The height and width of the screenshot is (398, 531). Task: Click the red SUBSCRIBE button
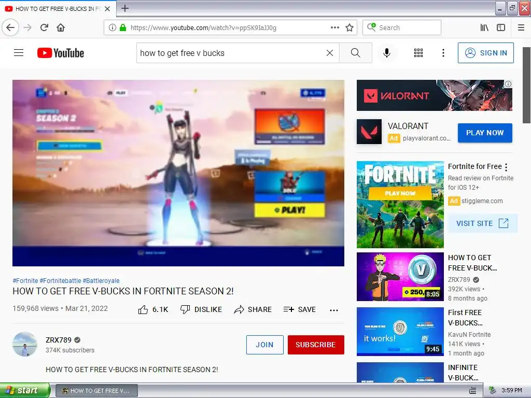pyautogui.click(x=316, y=345)
